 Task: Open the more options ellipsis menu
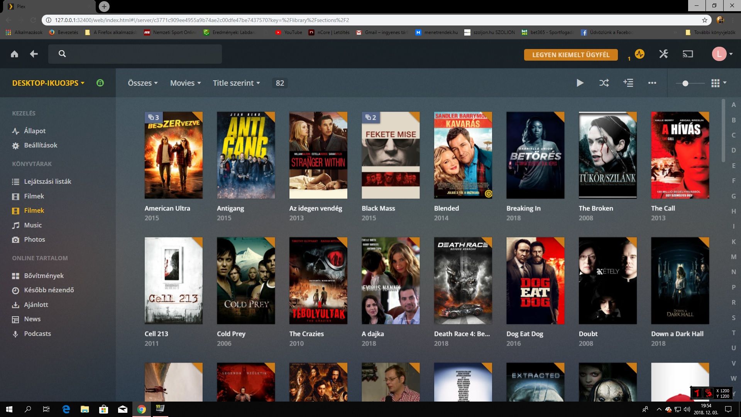[652, 83]
